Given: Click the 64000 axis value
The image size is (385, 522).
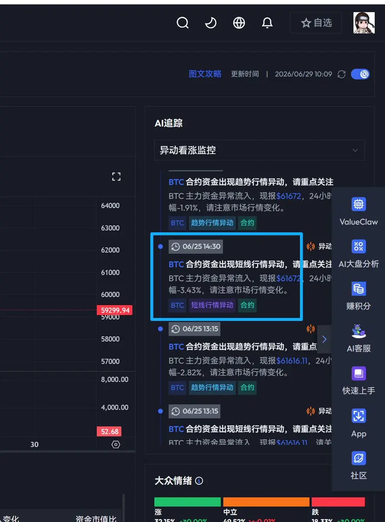Looking at the screenshot, I should 110,205.
